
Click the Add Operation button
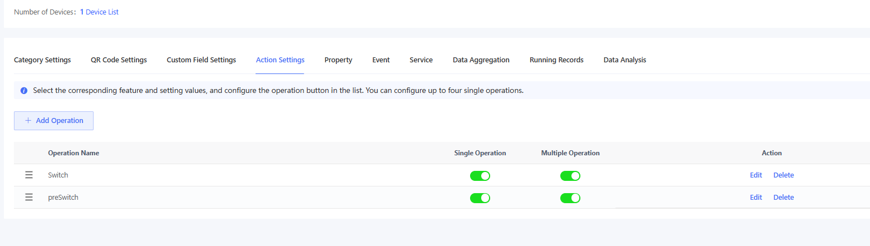53,121
